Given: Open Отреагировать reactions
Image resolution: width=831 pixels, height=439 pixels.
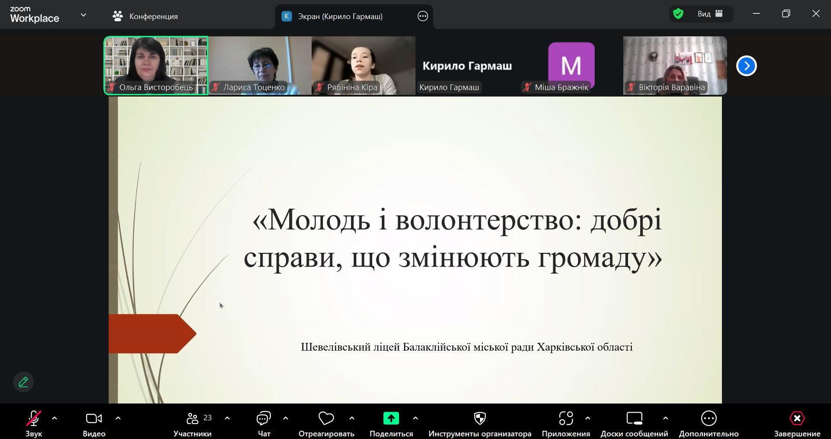Looking at the screenshot, I should [326, 418].
